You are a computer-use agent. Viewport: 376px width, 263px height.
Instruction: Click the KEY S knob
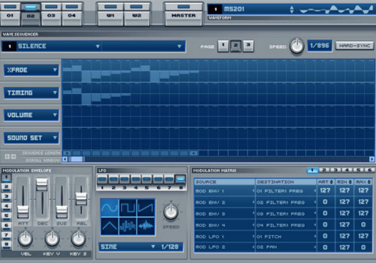click(78, 239)
